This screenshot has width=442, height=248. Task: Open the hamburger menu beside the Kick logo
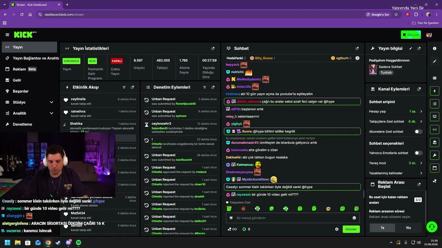[7, 35]
